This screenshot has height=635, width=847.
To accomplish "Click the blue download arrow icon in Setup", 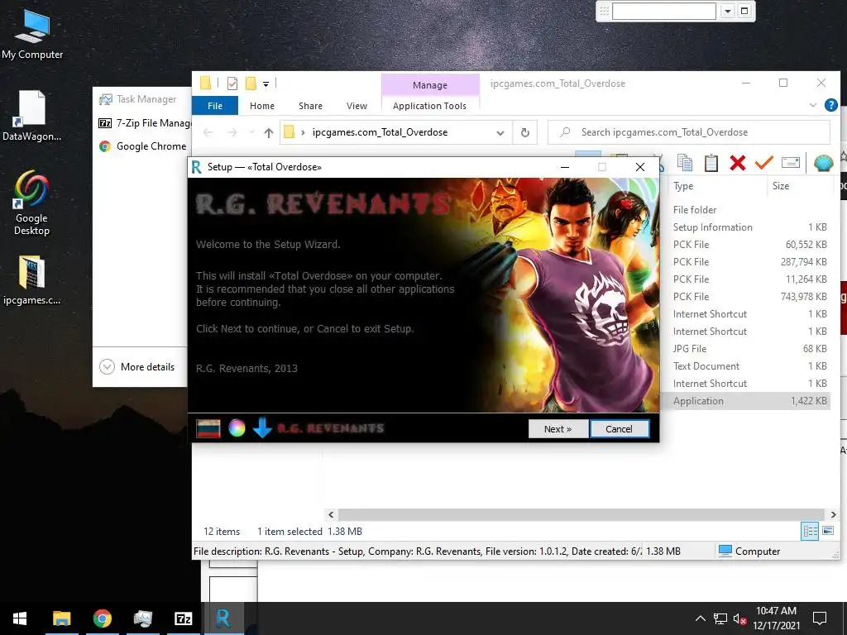I will click(262, 427).
